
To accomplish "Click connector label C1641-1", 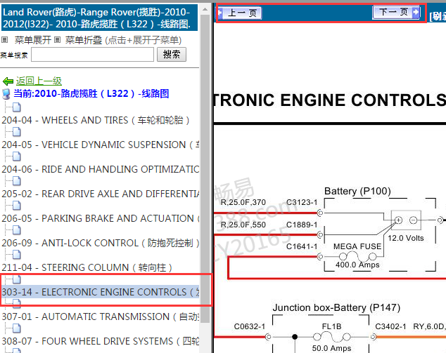I will (x=302, y=246).
